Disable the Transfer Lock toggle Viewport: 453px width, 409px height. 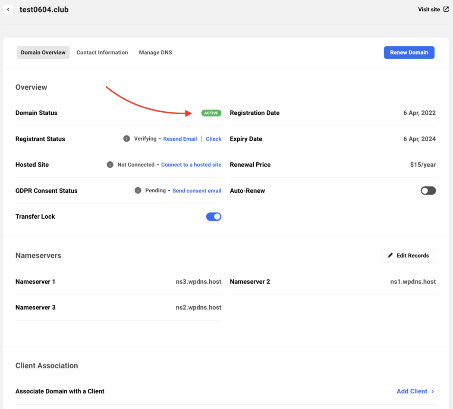click(x=214, y=217)
